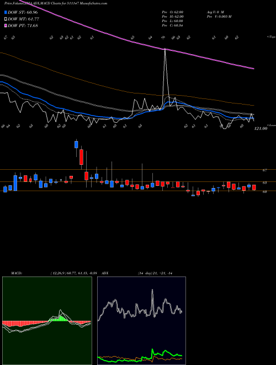276x365 pixels.
Task: Click the MACD panel heading
Action: 17,273
